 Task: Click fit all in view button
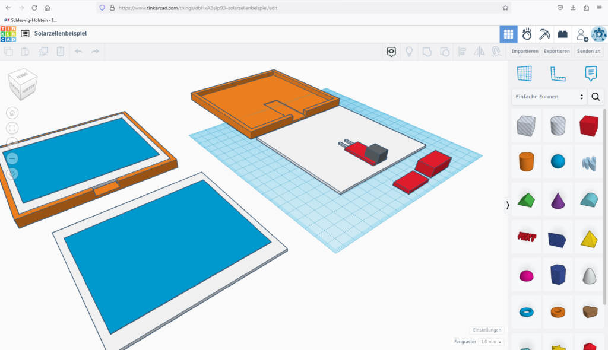[12, 128]
